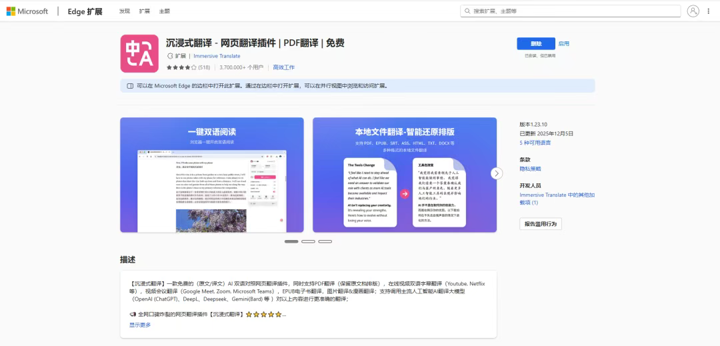Open other add-ons from Immersive Translate
Image resolution: width=720 pixels, height=346 pixels.
(557, 198)
